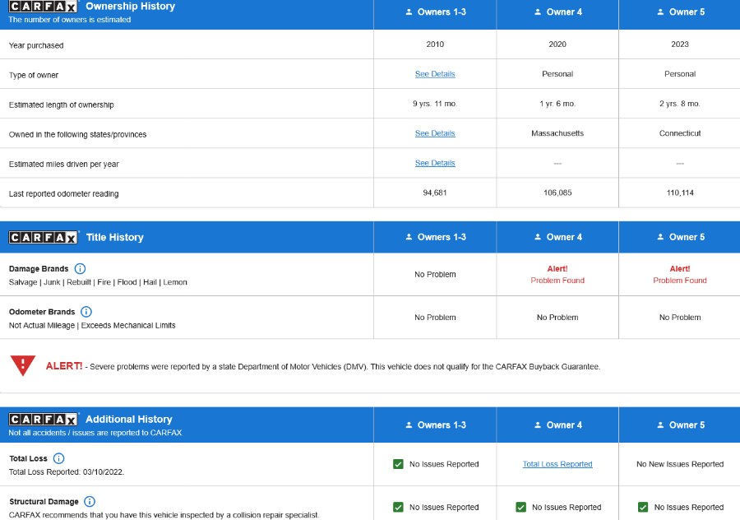The image size is (740, 520).
Task: Click Personal owner type under Owner 4
Action: click(557, 74)
